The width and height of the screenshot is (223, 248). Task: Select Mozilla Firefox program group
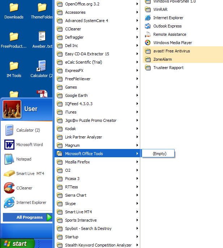tap(97, 162)
